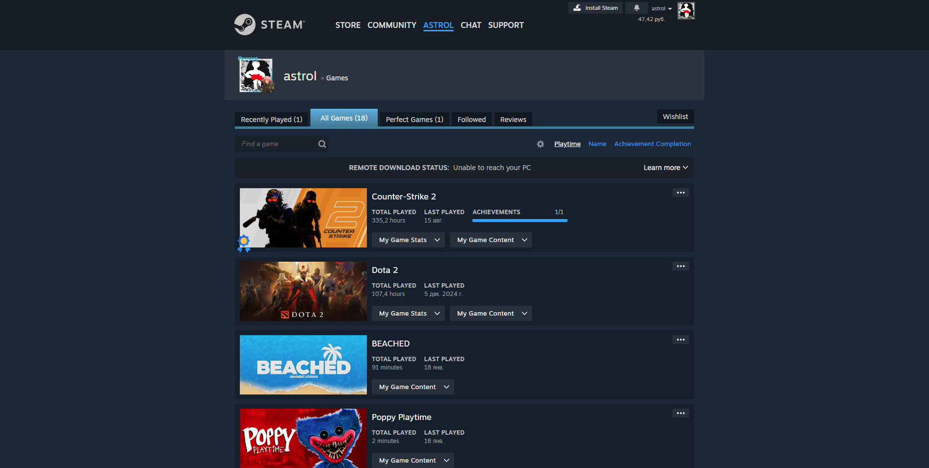Click '91 minutes' total played text
Image resolution: width=929 pixels, height=468 pixels.
(x=387, y=368)
